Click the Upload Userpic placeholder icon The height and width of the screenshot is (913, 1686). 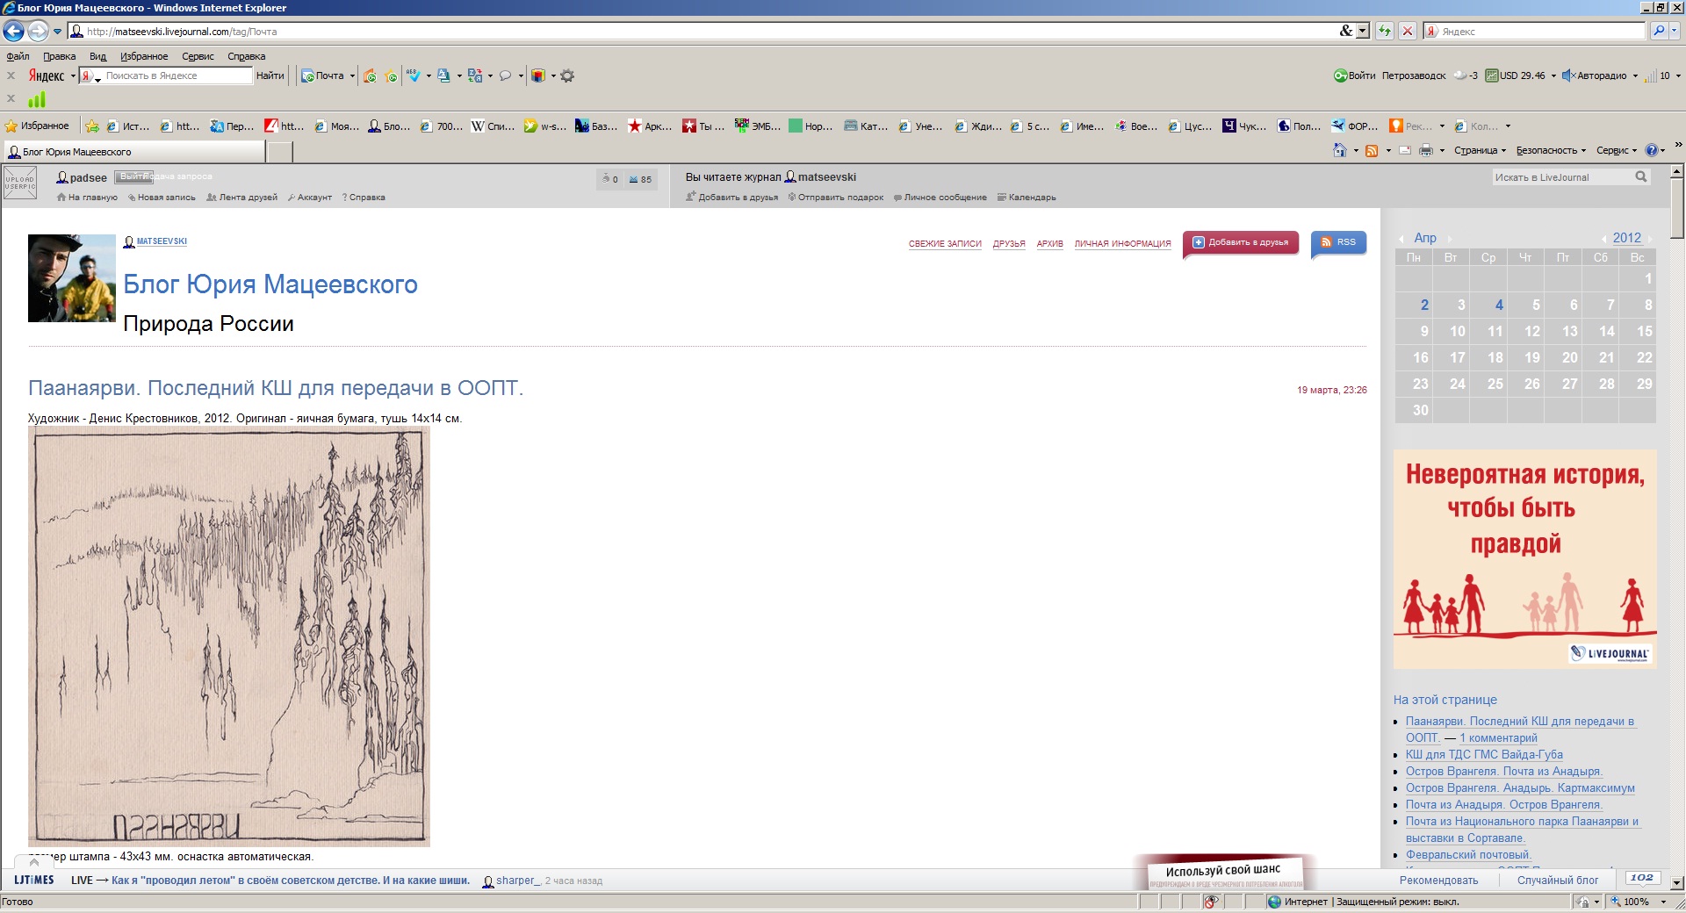(x=19, y=183)
